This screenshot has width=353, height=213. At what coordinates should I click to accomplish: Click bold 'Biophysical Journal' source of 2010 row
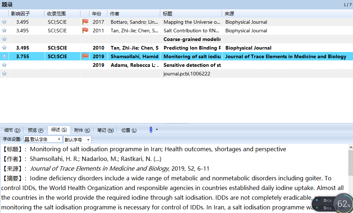(248, 48)
